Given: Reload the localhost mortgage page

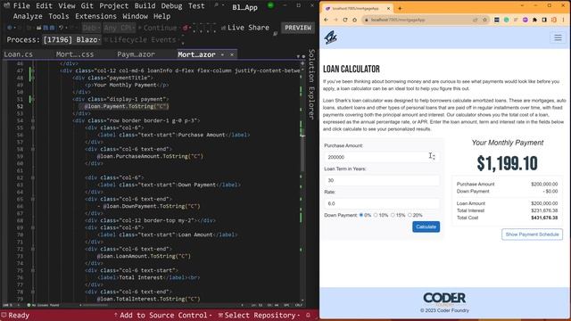Looking at the screenshot, I should (345, 20).
